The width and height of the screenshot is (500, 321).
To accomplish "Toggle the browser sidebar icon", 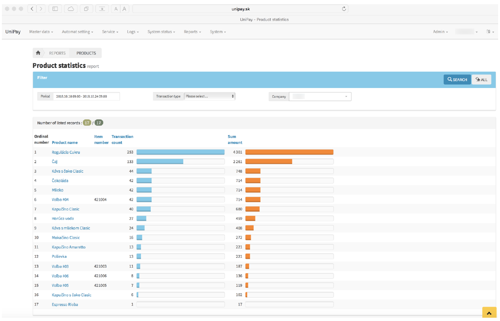I will pyautogui.click(x=55, y=9).
